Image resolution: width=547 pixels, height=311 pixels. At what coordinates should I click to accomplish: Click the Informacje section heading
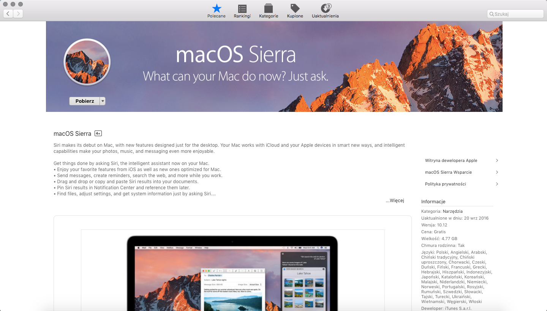click(433, 201)
